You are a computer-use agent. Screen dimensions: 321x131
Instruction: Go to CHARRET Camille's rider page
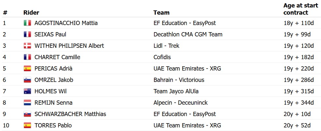pos(57,57)
